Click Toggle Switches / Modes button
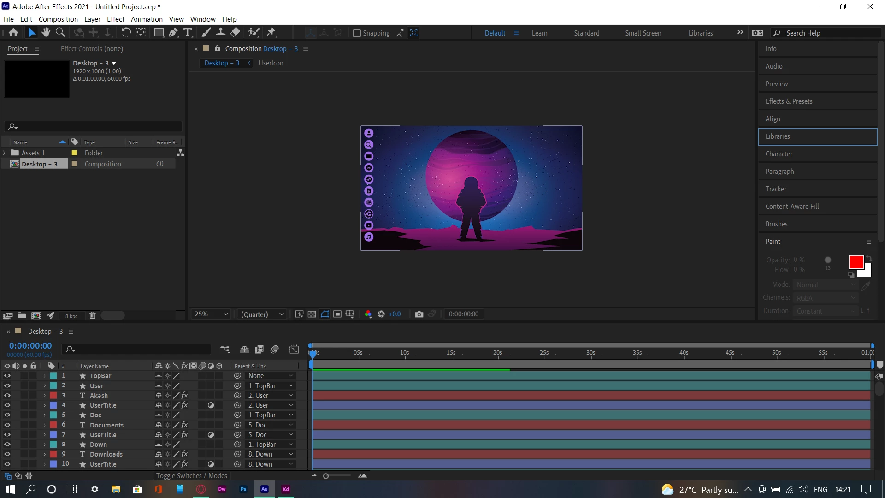885x498 pixels. (191, 475)
